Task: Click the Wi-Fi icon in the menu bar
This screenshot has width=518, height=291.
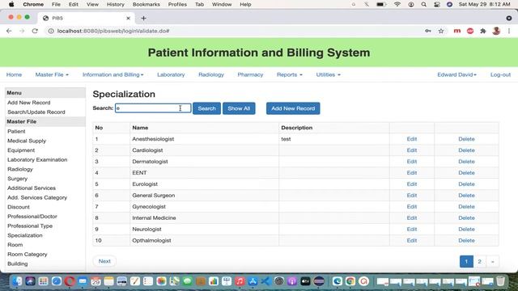Action: coord(397,4)
